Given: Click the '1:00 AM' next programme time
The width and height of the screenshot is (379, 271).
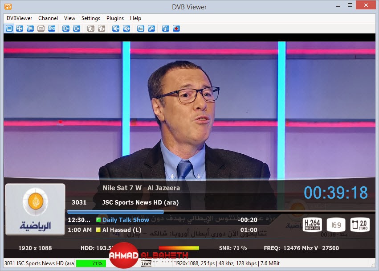Looking at the screenshot, I should click(x=80, y=230).
